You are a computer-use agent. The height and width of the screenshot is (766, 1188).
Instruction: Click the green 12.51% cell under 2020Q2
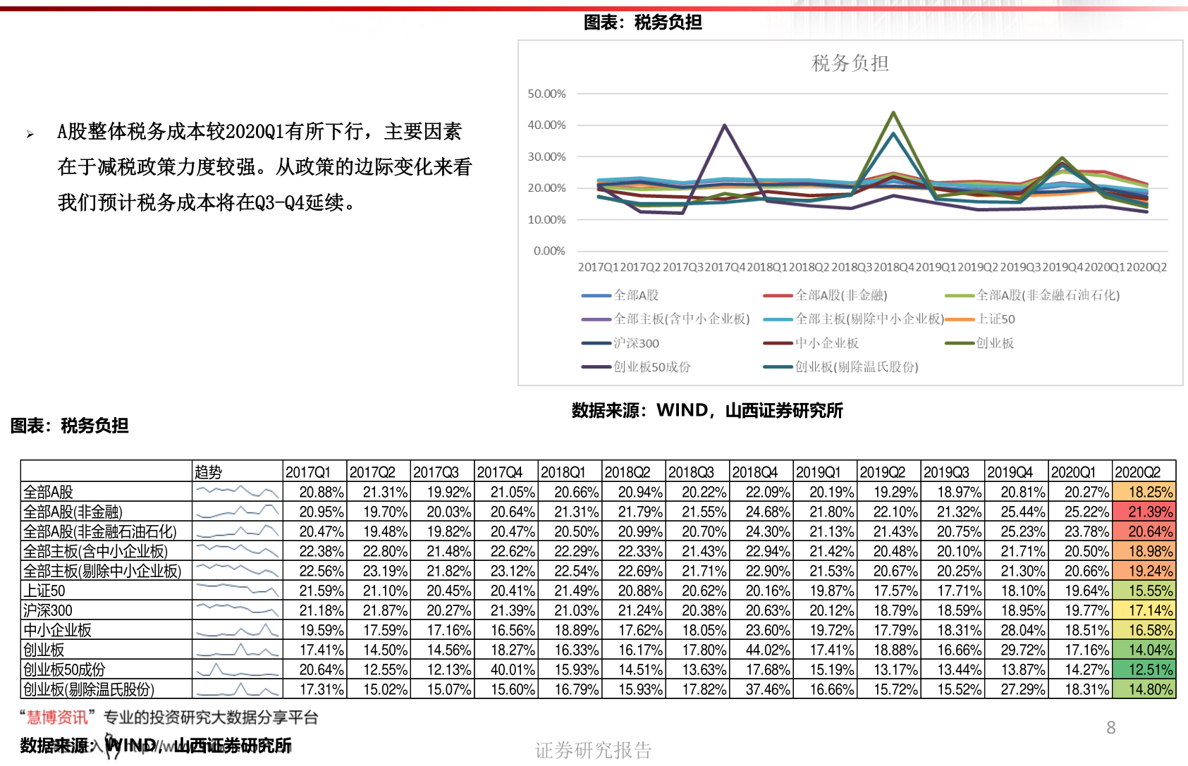1144,669
